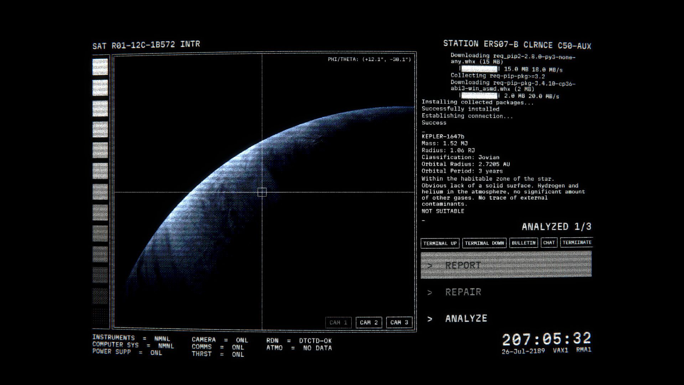Click the arrow beside REPAIR

(430, 293)
